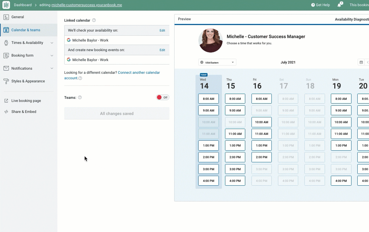This screenshot has width=369, height=232.
Task: Click the Thu 15 day header
Action: tap(231, 84)
